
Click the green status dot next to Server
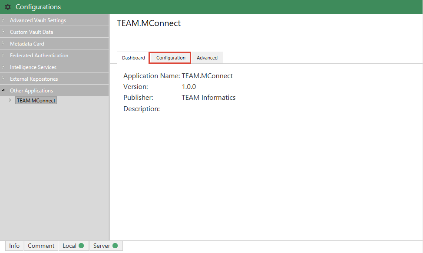pyautogui.click(x=115, y=246)
